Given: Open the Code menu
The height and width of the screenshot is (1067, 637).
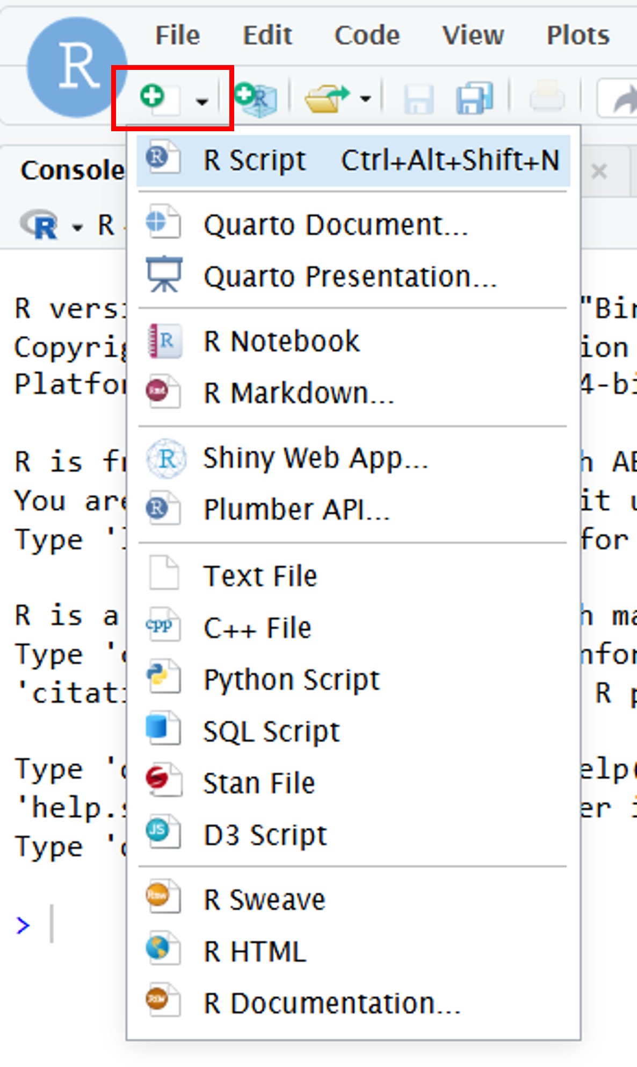Looking at the screenshot, I should [367, 35].
